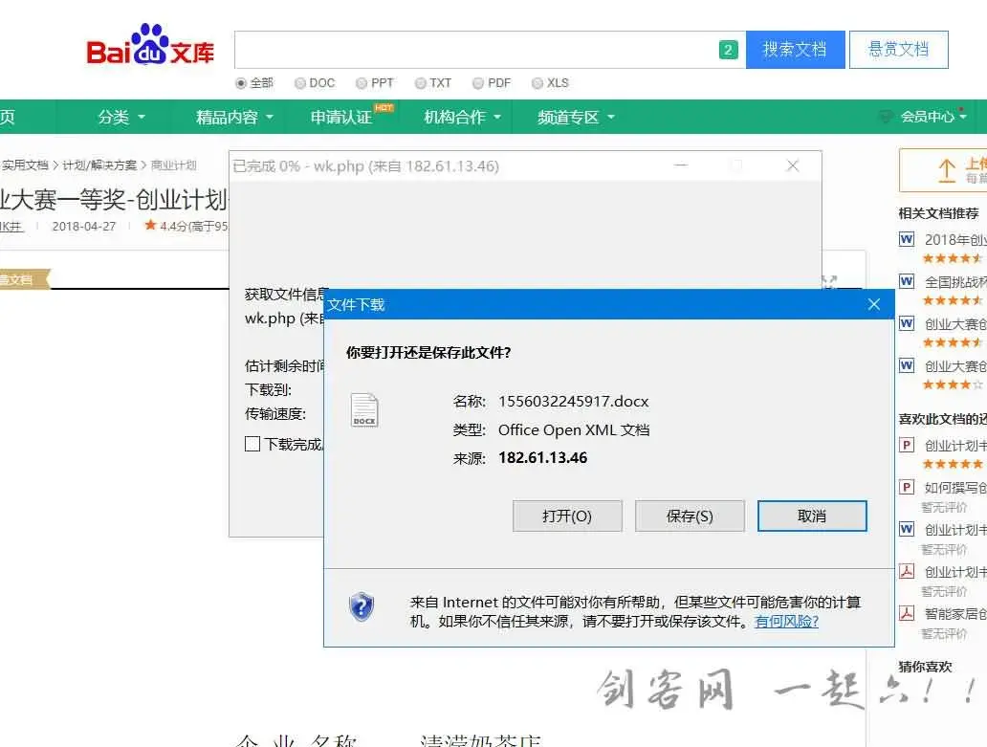Click the shield help icon in the security warning
This screenshot has height=747, width=987.
[x=362, y=607]
